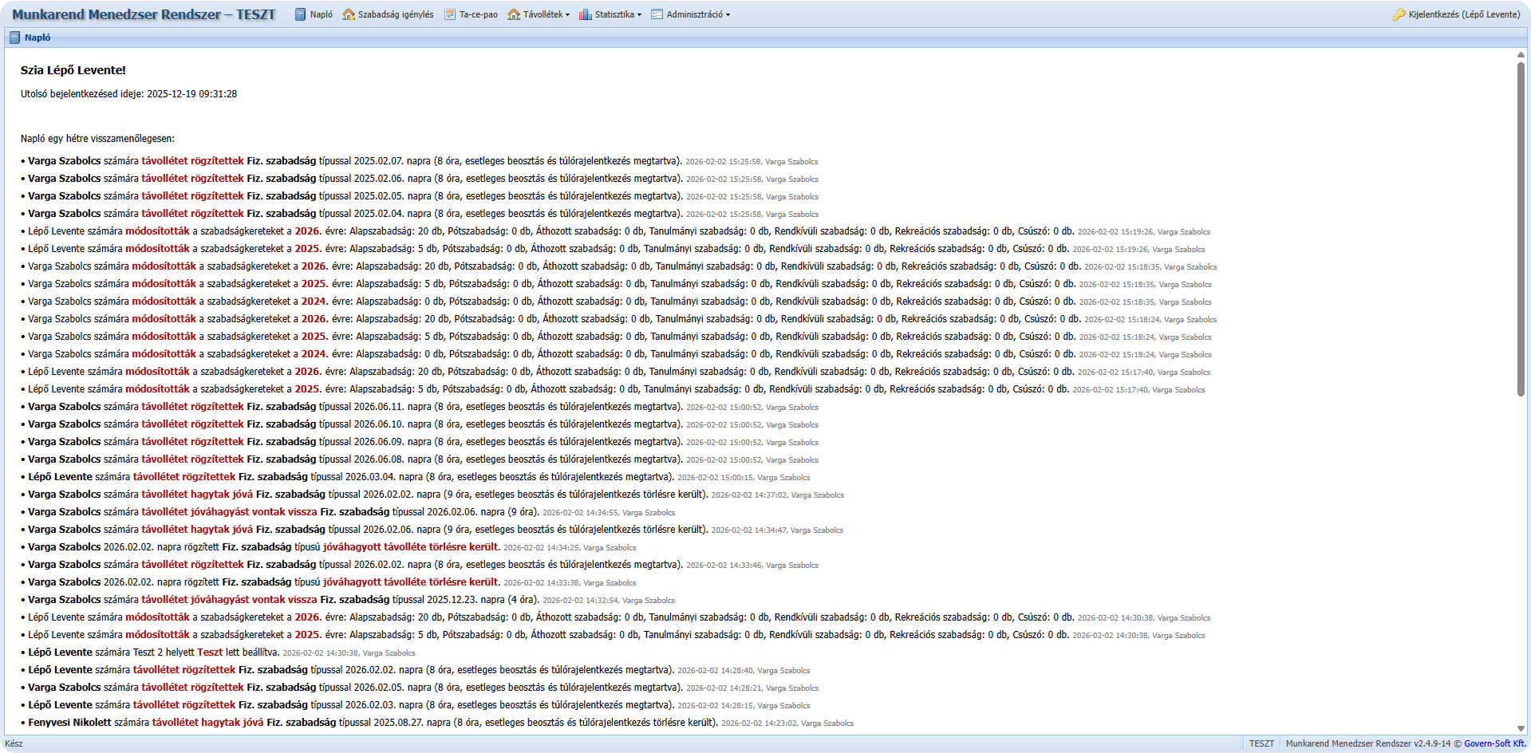
Task: Expand the Adminisztráció dropdown arrow
Action: coord(728,15)
